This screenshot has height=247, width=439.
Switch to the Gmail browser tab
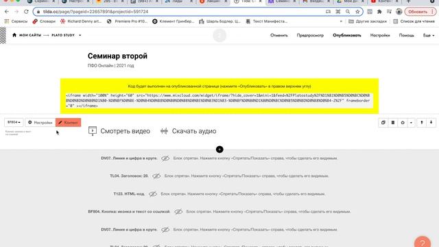click(x=316, y=1)
